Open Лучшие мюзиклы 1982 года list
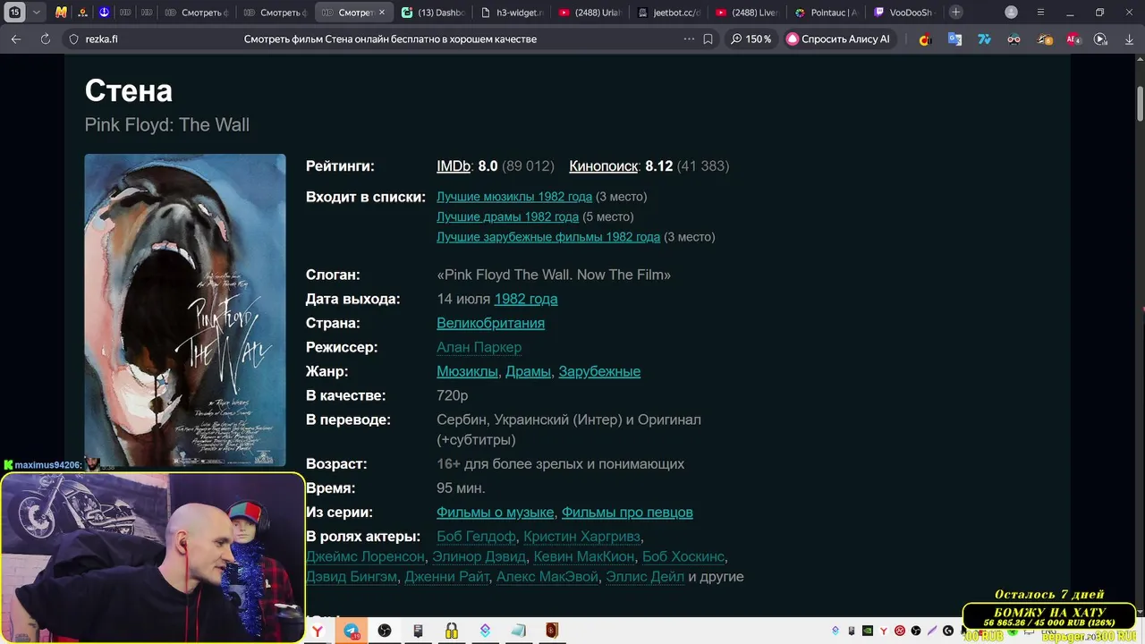The image size is (1145, 644). (514, 197)
